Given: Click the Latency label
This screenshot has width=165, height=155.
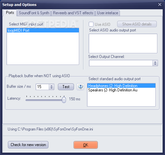Looking at the screenshot, I should pos(14,98).
